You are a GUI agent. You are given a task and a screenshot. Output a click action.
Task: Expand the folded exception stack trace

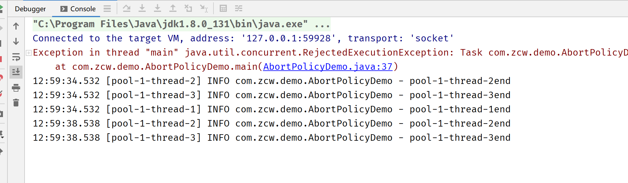tap(29, 53)
